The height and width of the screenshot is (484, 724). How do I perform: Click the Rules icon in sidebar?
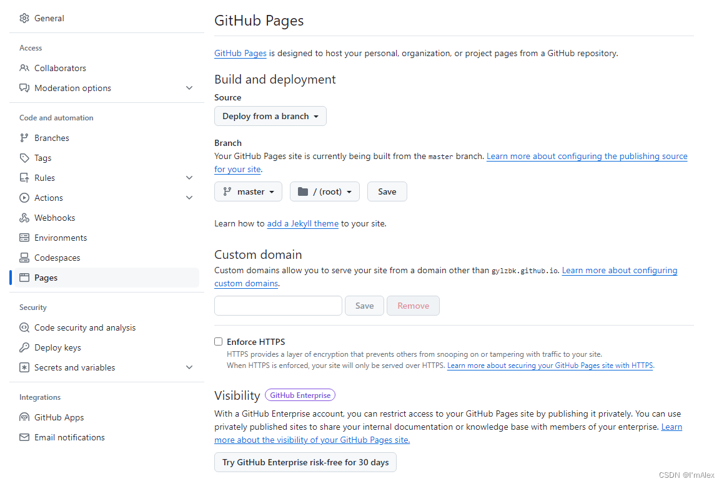point(24,178)
